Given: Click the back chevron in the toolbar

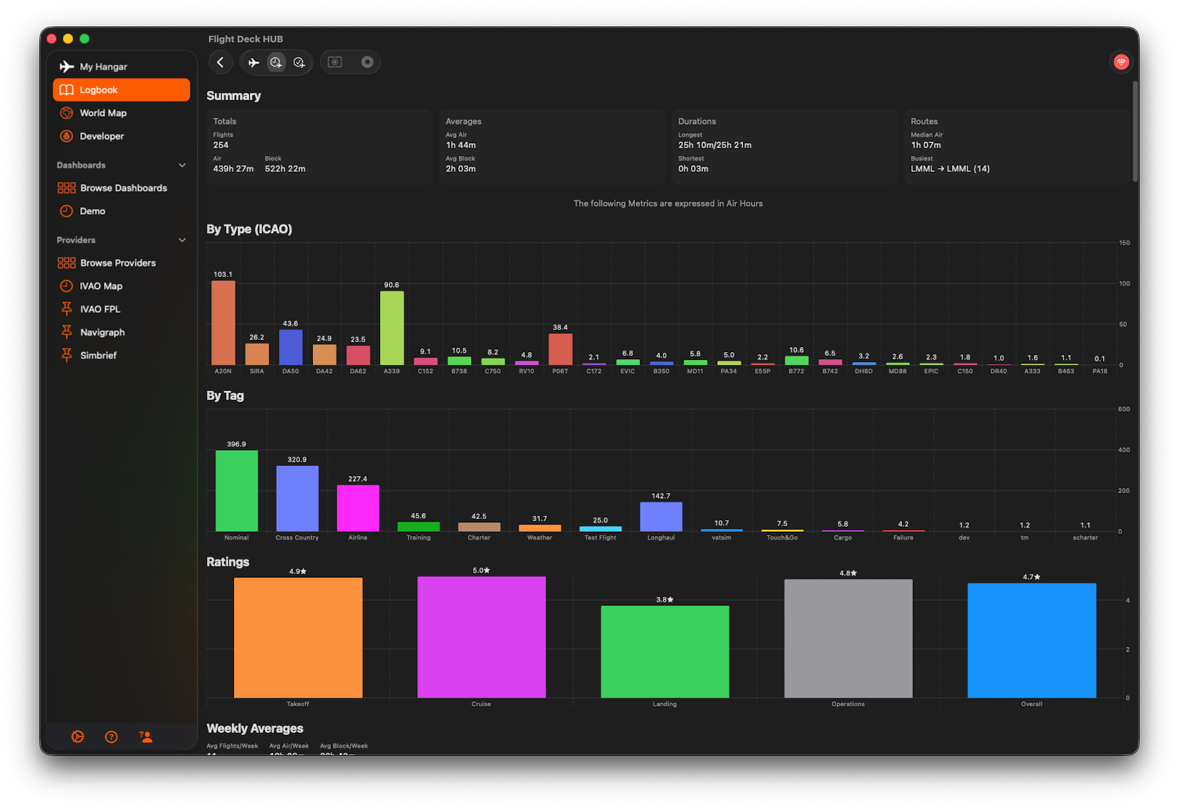Looking at the screenshot, I should pos(220,62).
